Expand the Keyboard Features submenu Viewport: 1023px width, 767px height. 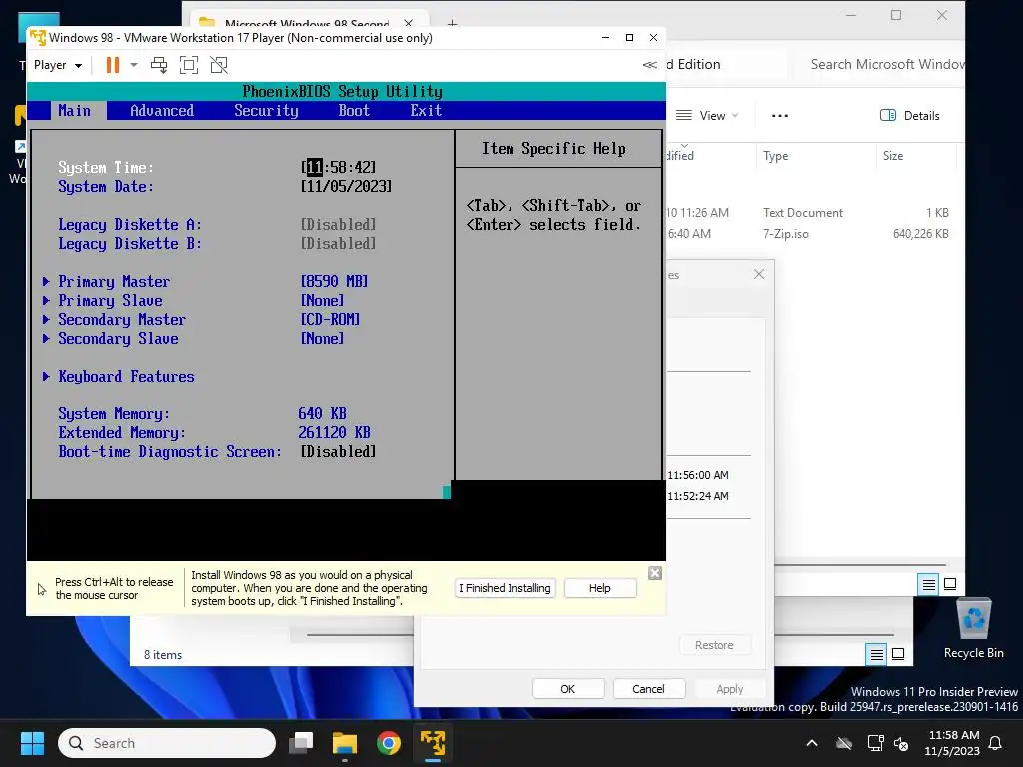tap(125, 377)
